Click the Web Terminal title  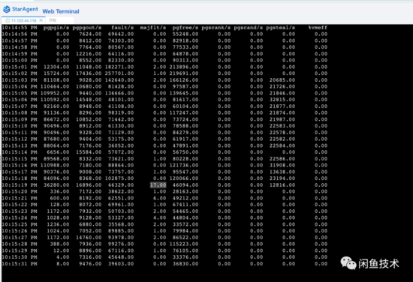pos(61,11)
